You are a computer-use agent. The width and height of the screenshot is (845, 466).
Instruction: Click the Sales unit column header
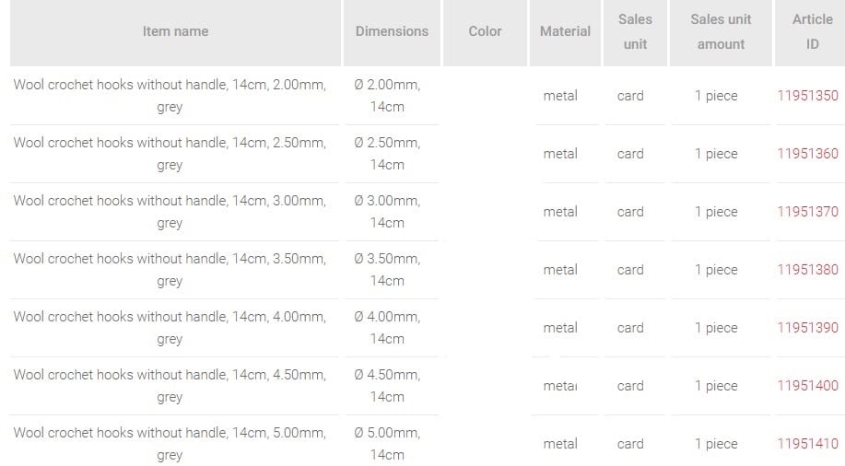(x=635, y=31)
